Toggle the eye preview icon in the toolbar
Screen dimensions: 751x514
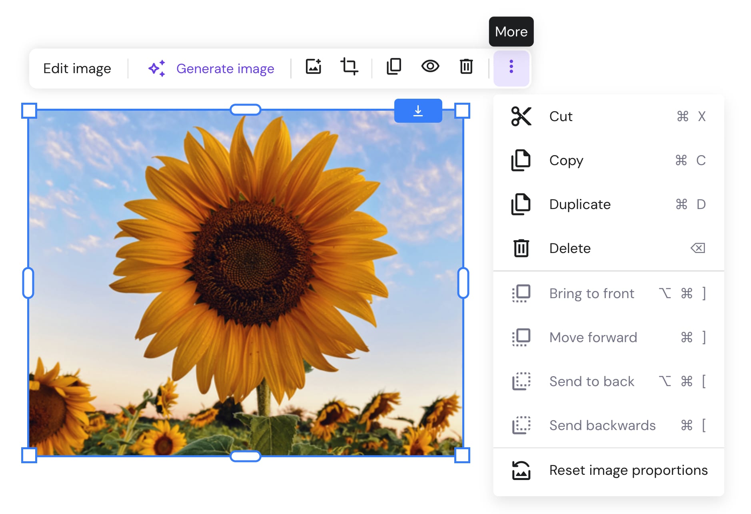coord(429,68)
